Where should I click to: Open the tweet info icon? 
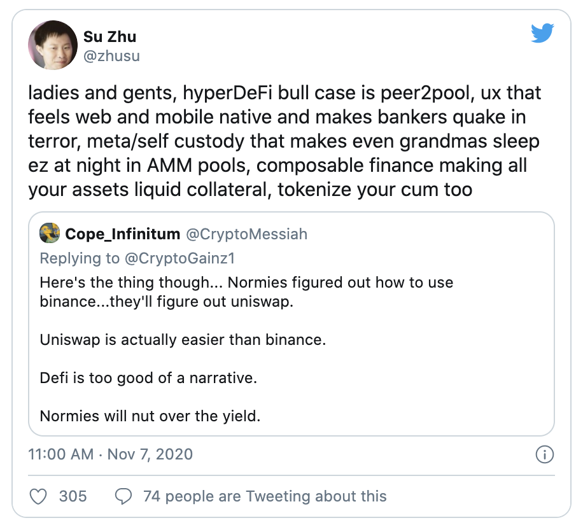tap(544, 454)
